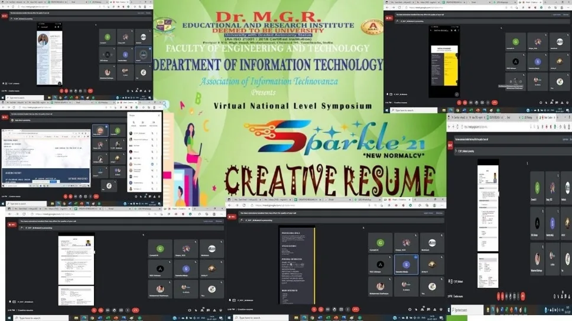Open more options in dark-resume Meet toolbar
Image resolution: width=572 pixels, height=321 pixels.
point(346,309)
